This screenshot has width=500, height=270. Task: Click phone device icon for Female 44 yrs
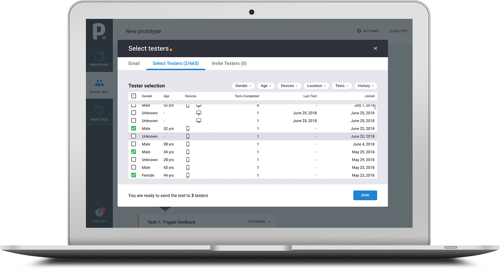pyautogui.click(x=188, y=175)
